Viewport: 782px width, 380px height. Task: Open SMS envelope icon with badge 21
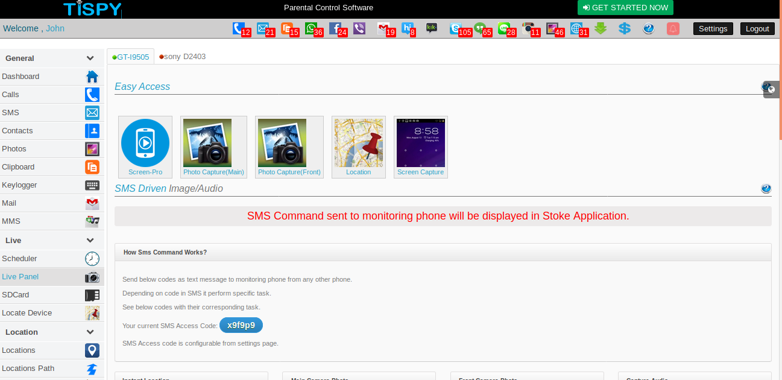(x=263, y=28)
